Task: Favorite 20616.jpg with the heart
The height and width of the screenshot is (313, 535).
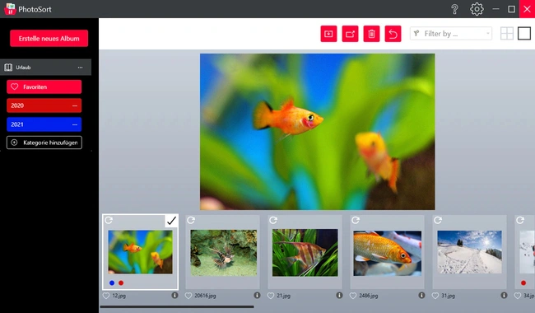Action: pos(188,296)
